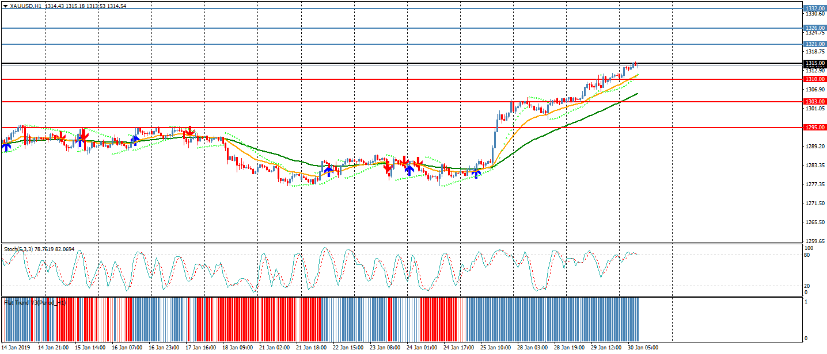827x354 pixels.
Task: Click the red sell arrow near 17 Jan 16:00
Action: [188, 133]
